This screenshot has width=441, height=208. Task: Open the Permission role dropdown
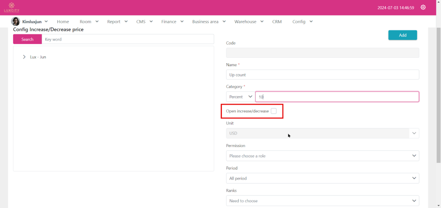[x=322, y=156]
